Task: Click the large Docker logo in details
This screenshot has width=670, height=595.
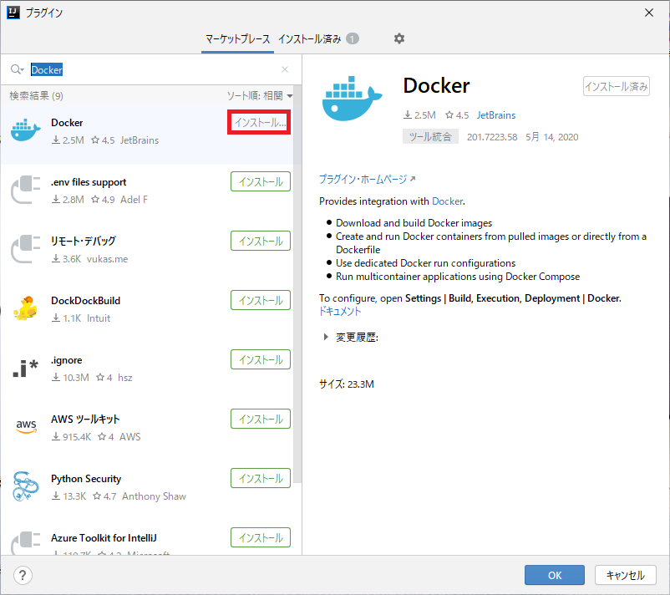Action: click(352, 99)
